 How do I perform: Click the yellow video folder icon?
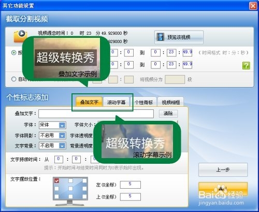[20, 36]
